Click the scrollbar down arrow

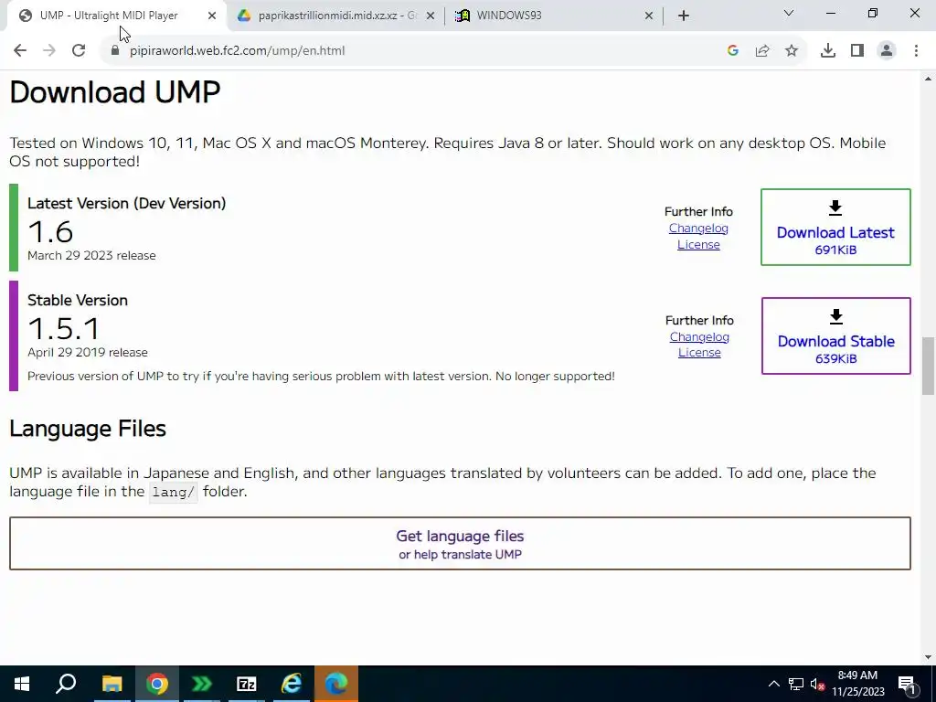[928, 657]
